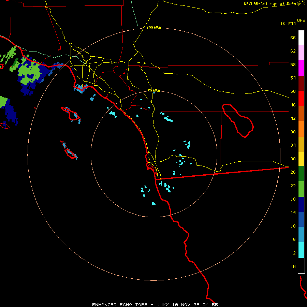Click the 'KNKX' radar site identifier
This screenshot has height=307, width=307.
[163, 305]
